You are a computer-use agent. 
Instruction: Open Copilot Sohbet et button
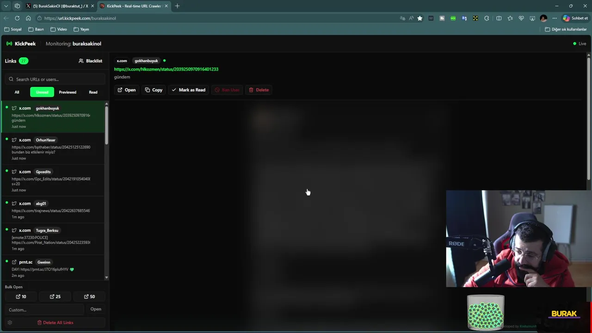point(575,18)
